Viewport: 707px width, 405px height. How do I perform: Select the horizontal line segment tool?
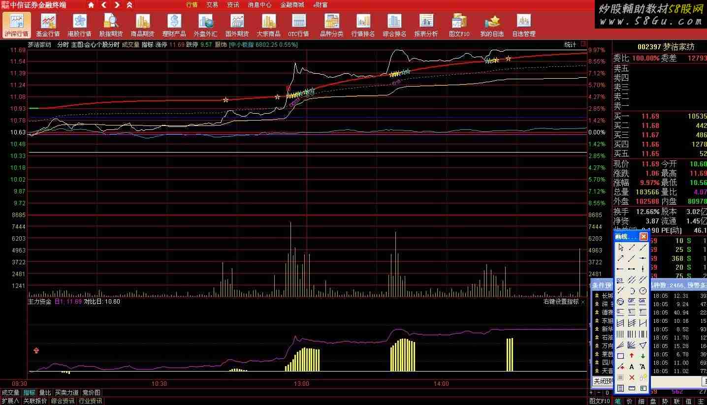point(632,269)
